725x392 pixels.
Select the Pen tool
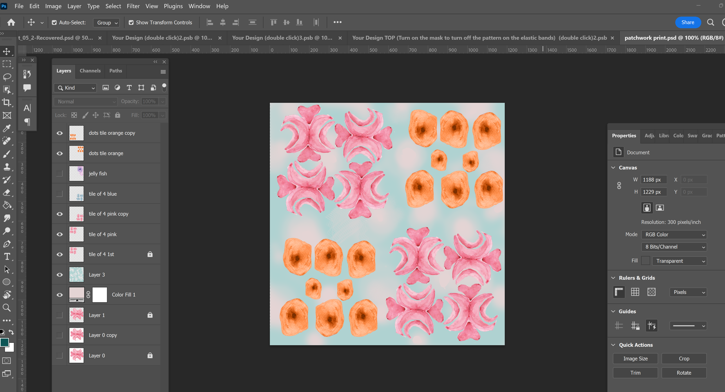point(7,244)
